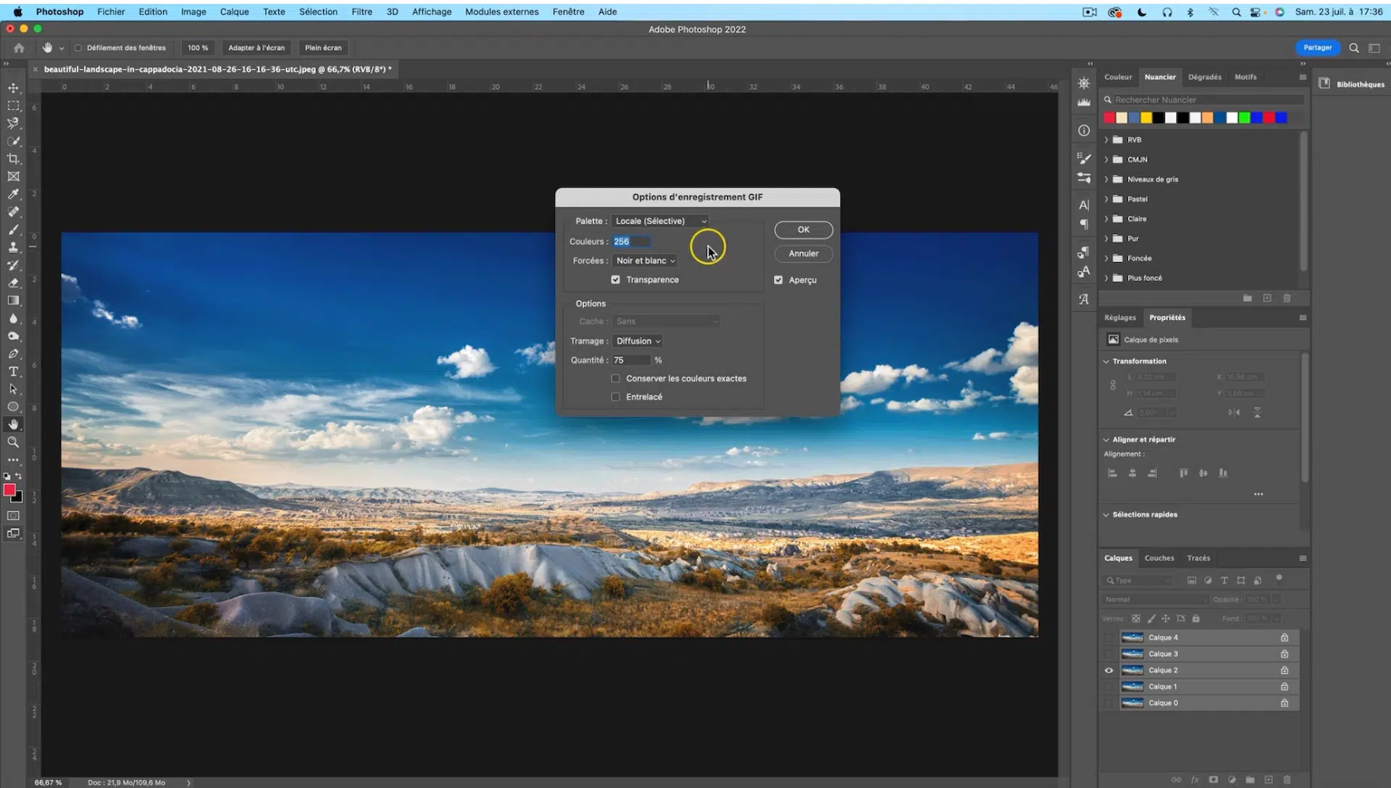Select the Type tool
The image size is (1391, 788).
point(13,372)
